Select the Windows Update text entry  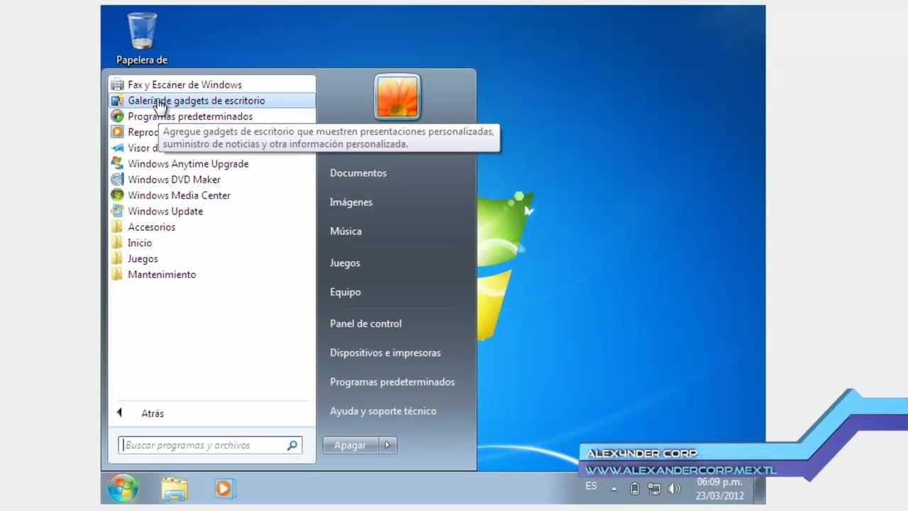tap(165, 211)
